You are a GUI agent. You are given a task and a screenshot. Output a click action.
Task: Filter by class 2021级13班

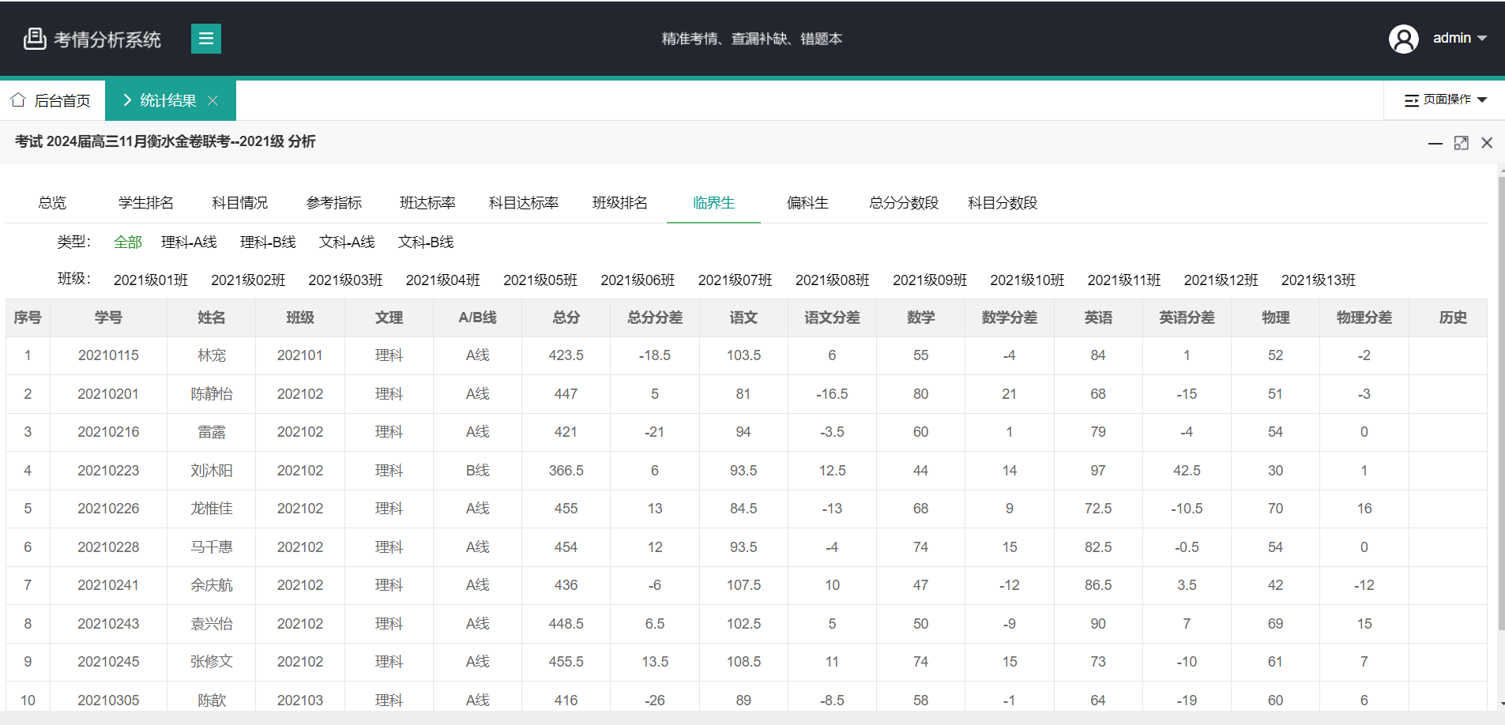(x=1319, y=280)
